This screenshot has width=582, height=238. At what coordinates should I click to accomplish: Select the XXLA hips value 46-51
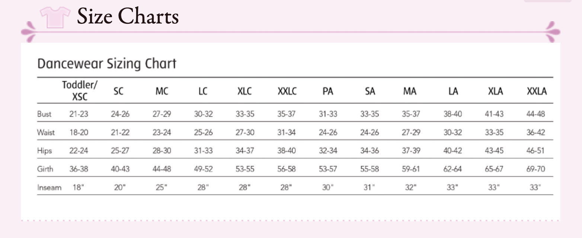[535, 151]
